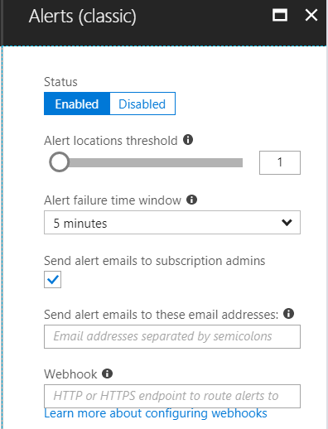328x429 pixels.
Task: Close the Alerts (classic) blade
Action: (311, 15)
